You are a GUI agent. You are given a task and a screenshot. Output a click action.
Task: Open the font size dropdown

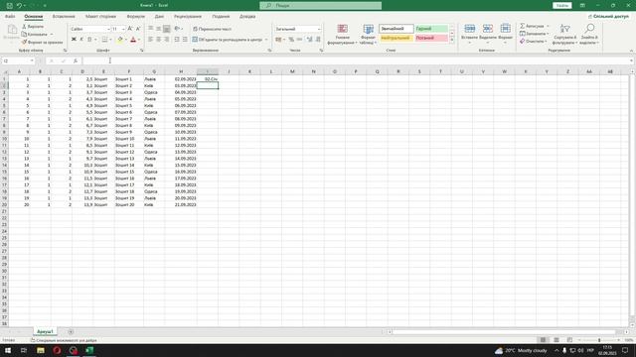(123, 29)
